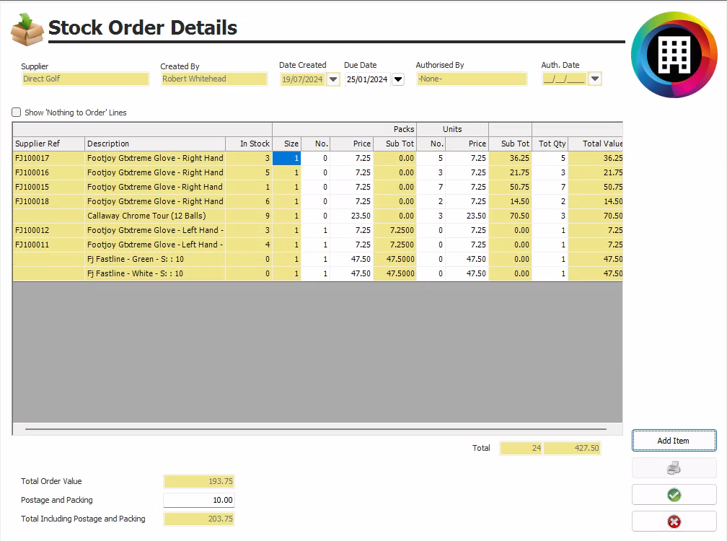Click the Due Date field 25/01/2024
The height and width of the screenshot is (541, 727).
pyautogui.click(x=368, y=79)
